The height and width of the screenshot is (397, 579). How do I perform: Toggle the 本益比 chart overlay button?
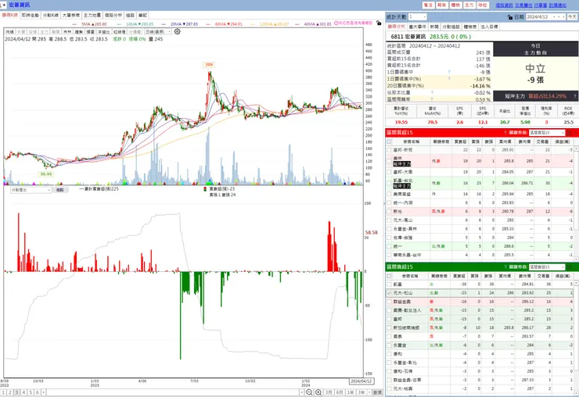(102, 32)
